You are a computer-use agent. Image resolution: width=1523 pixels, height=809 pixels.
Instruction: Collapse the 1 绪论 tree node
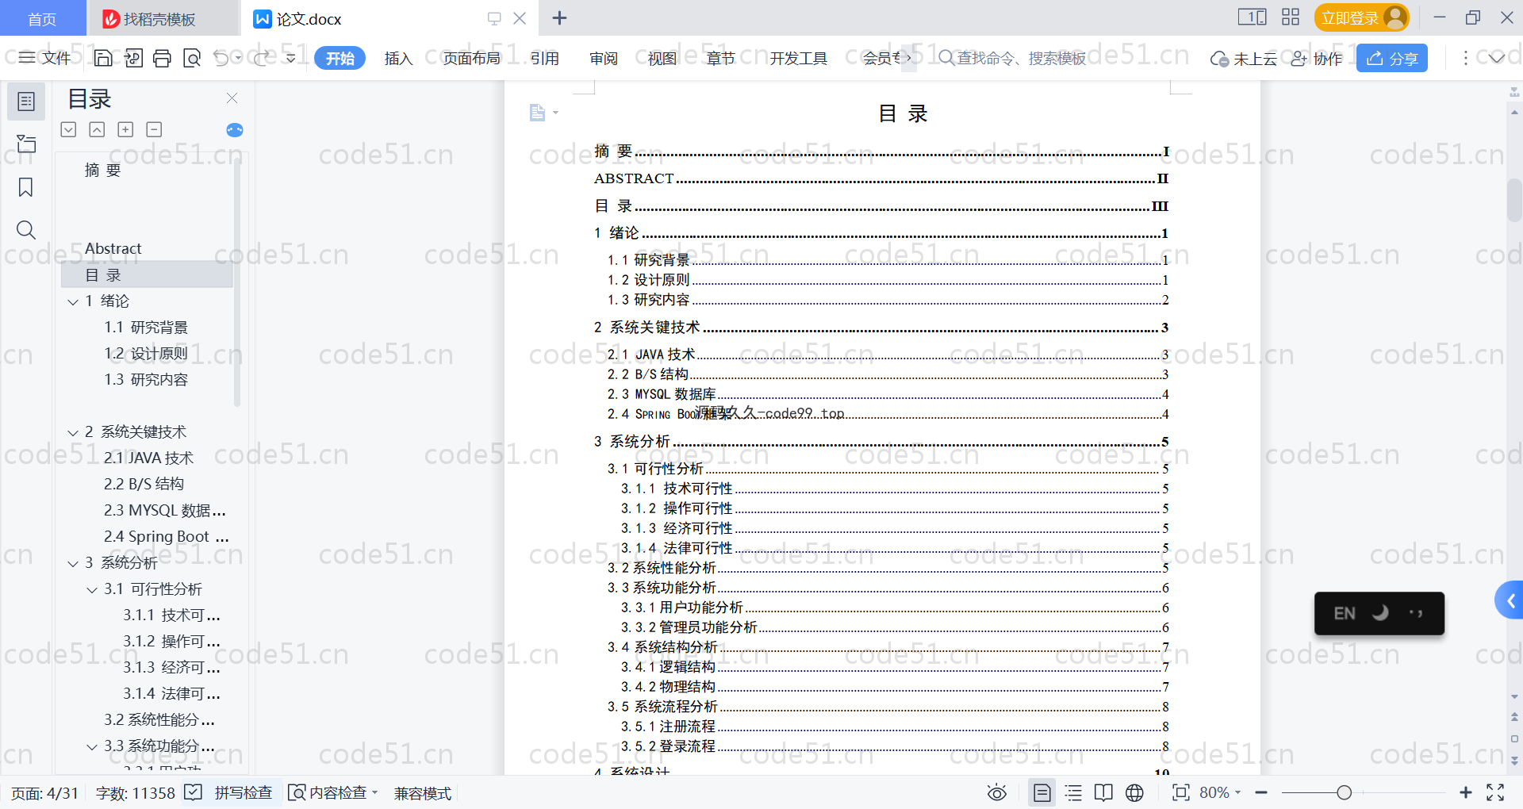pos(73,301)
